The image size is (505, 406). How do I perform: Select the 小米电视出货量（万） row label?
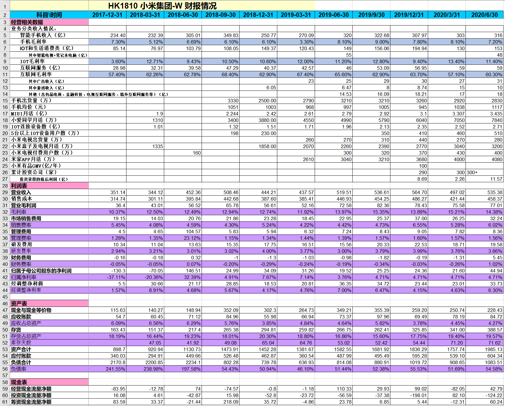pyautogui.click(x=49, y=140)
